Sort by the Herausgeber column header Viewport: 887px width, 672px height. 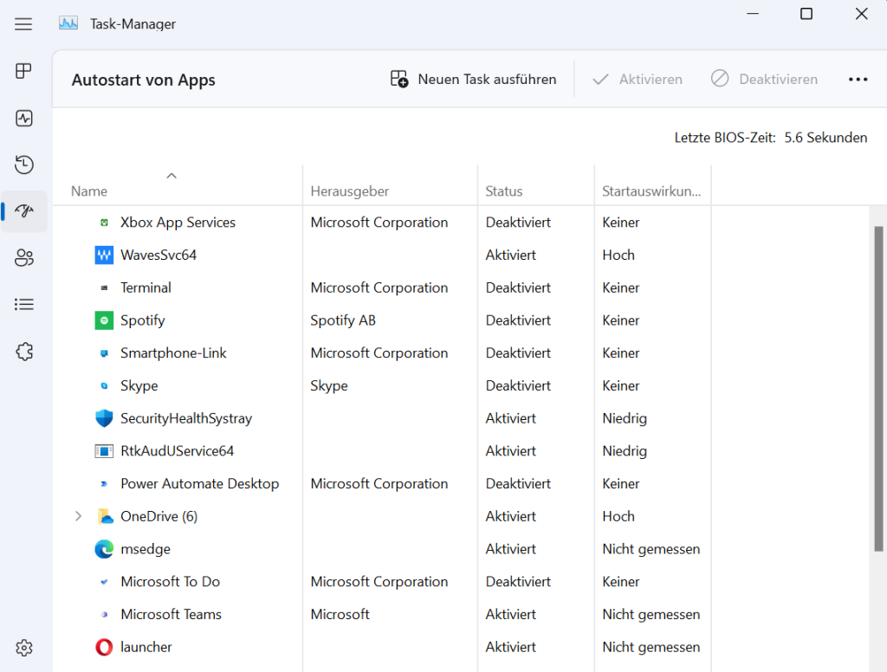coord(350,191)
